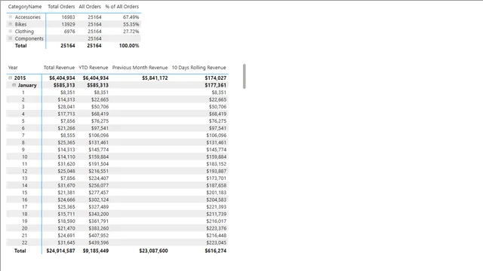
Task: Click rolling revenue value $221,393
Action: coord(217,207)
